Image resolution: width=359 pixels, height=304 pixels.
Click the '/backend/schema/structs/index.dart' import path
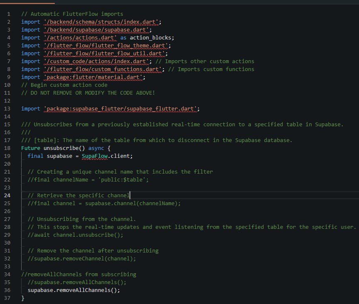coord(102,22)
